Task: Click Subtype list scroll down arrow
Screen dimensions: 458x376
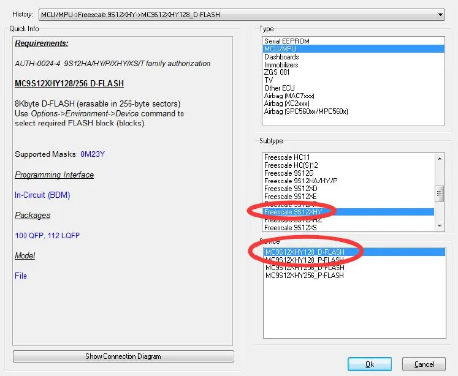Action: pos(440,226)
